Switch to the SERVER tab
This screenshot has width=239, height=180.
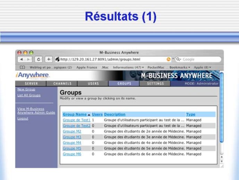(x=31, y=84)
